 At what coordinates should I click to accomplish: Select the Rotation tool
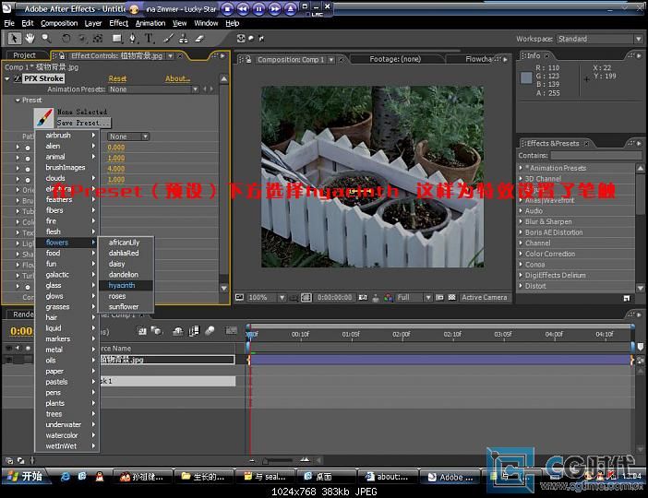(x=66, y=39)
